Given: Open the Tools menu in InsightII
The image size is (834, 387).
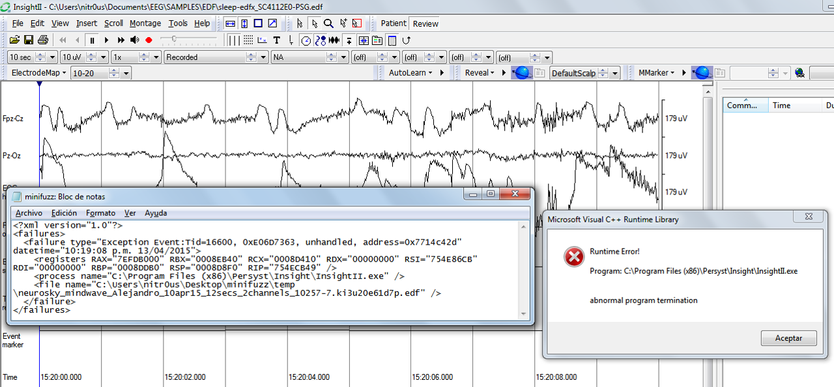Looking at the screenshot, I should (x=178, y=23).
